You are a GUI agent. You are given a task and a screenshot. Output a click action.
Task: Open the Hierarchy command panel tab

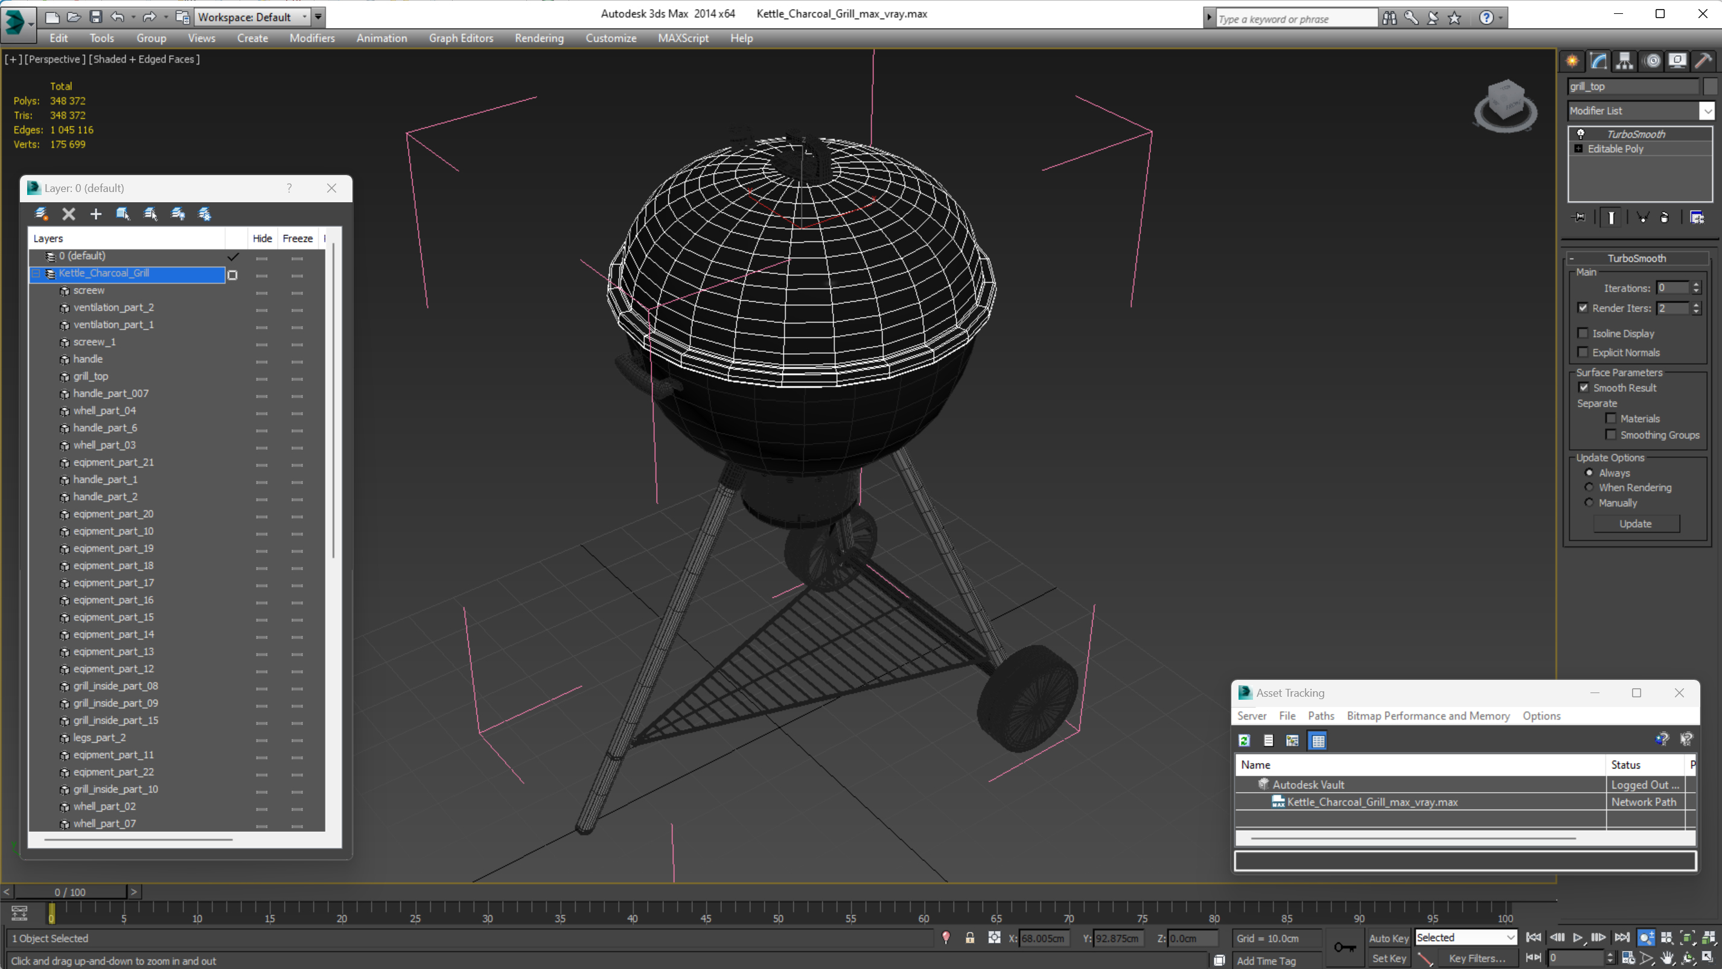pyautogui.click(x=1624, y=61)
